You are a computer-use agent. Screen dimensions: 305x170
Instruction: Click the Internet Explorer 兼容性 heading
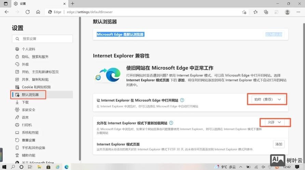pos(121,56)
